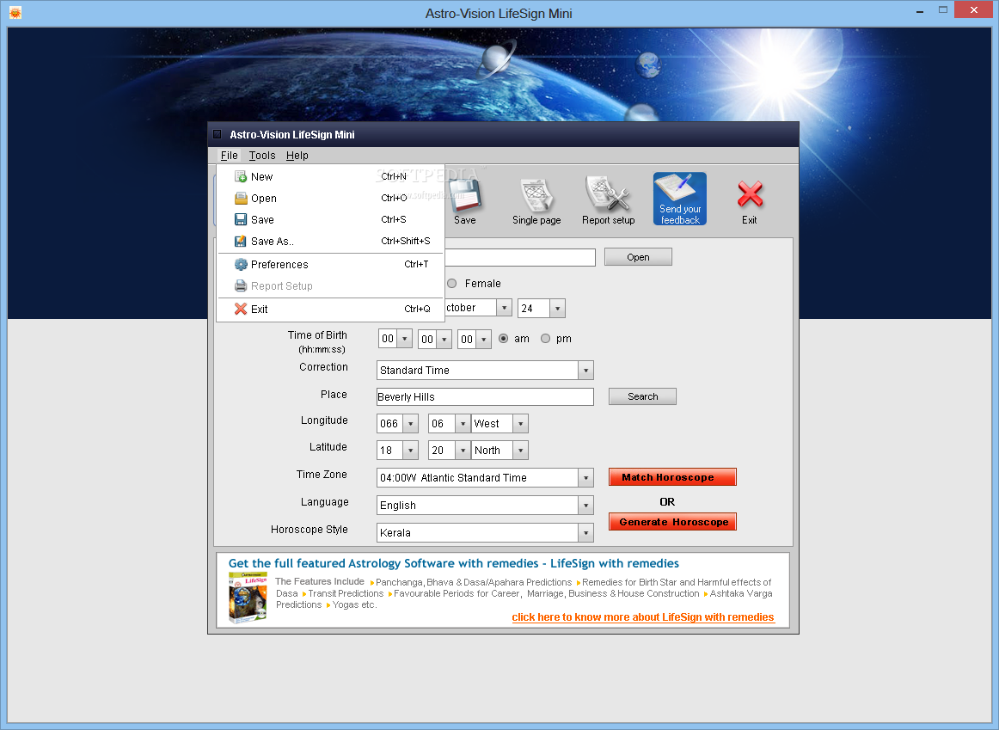The width and height of the screenshot is (999, 730).
Task: Choose New from the File menu
Action: pos(330,176)
